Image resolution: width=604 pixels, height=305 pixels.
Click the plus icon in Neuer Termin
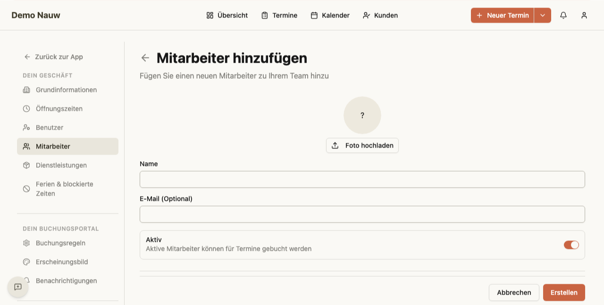pos(479,15)
